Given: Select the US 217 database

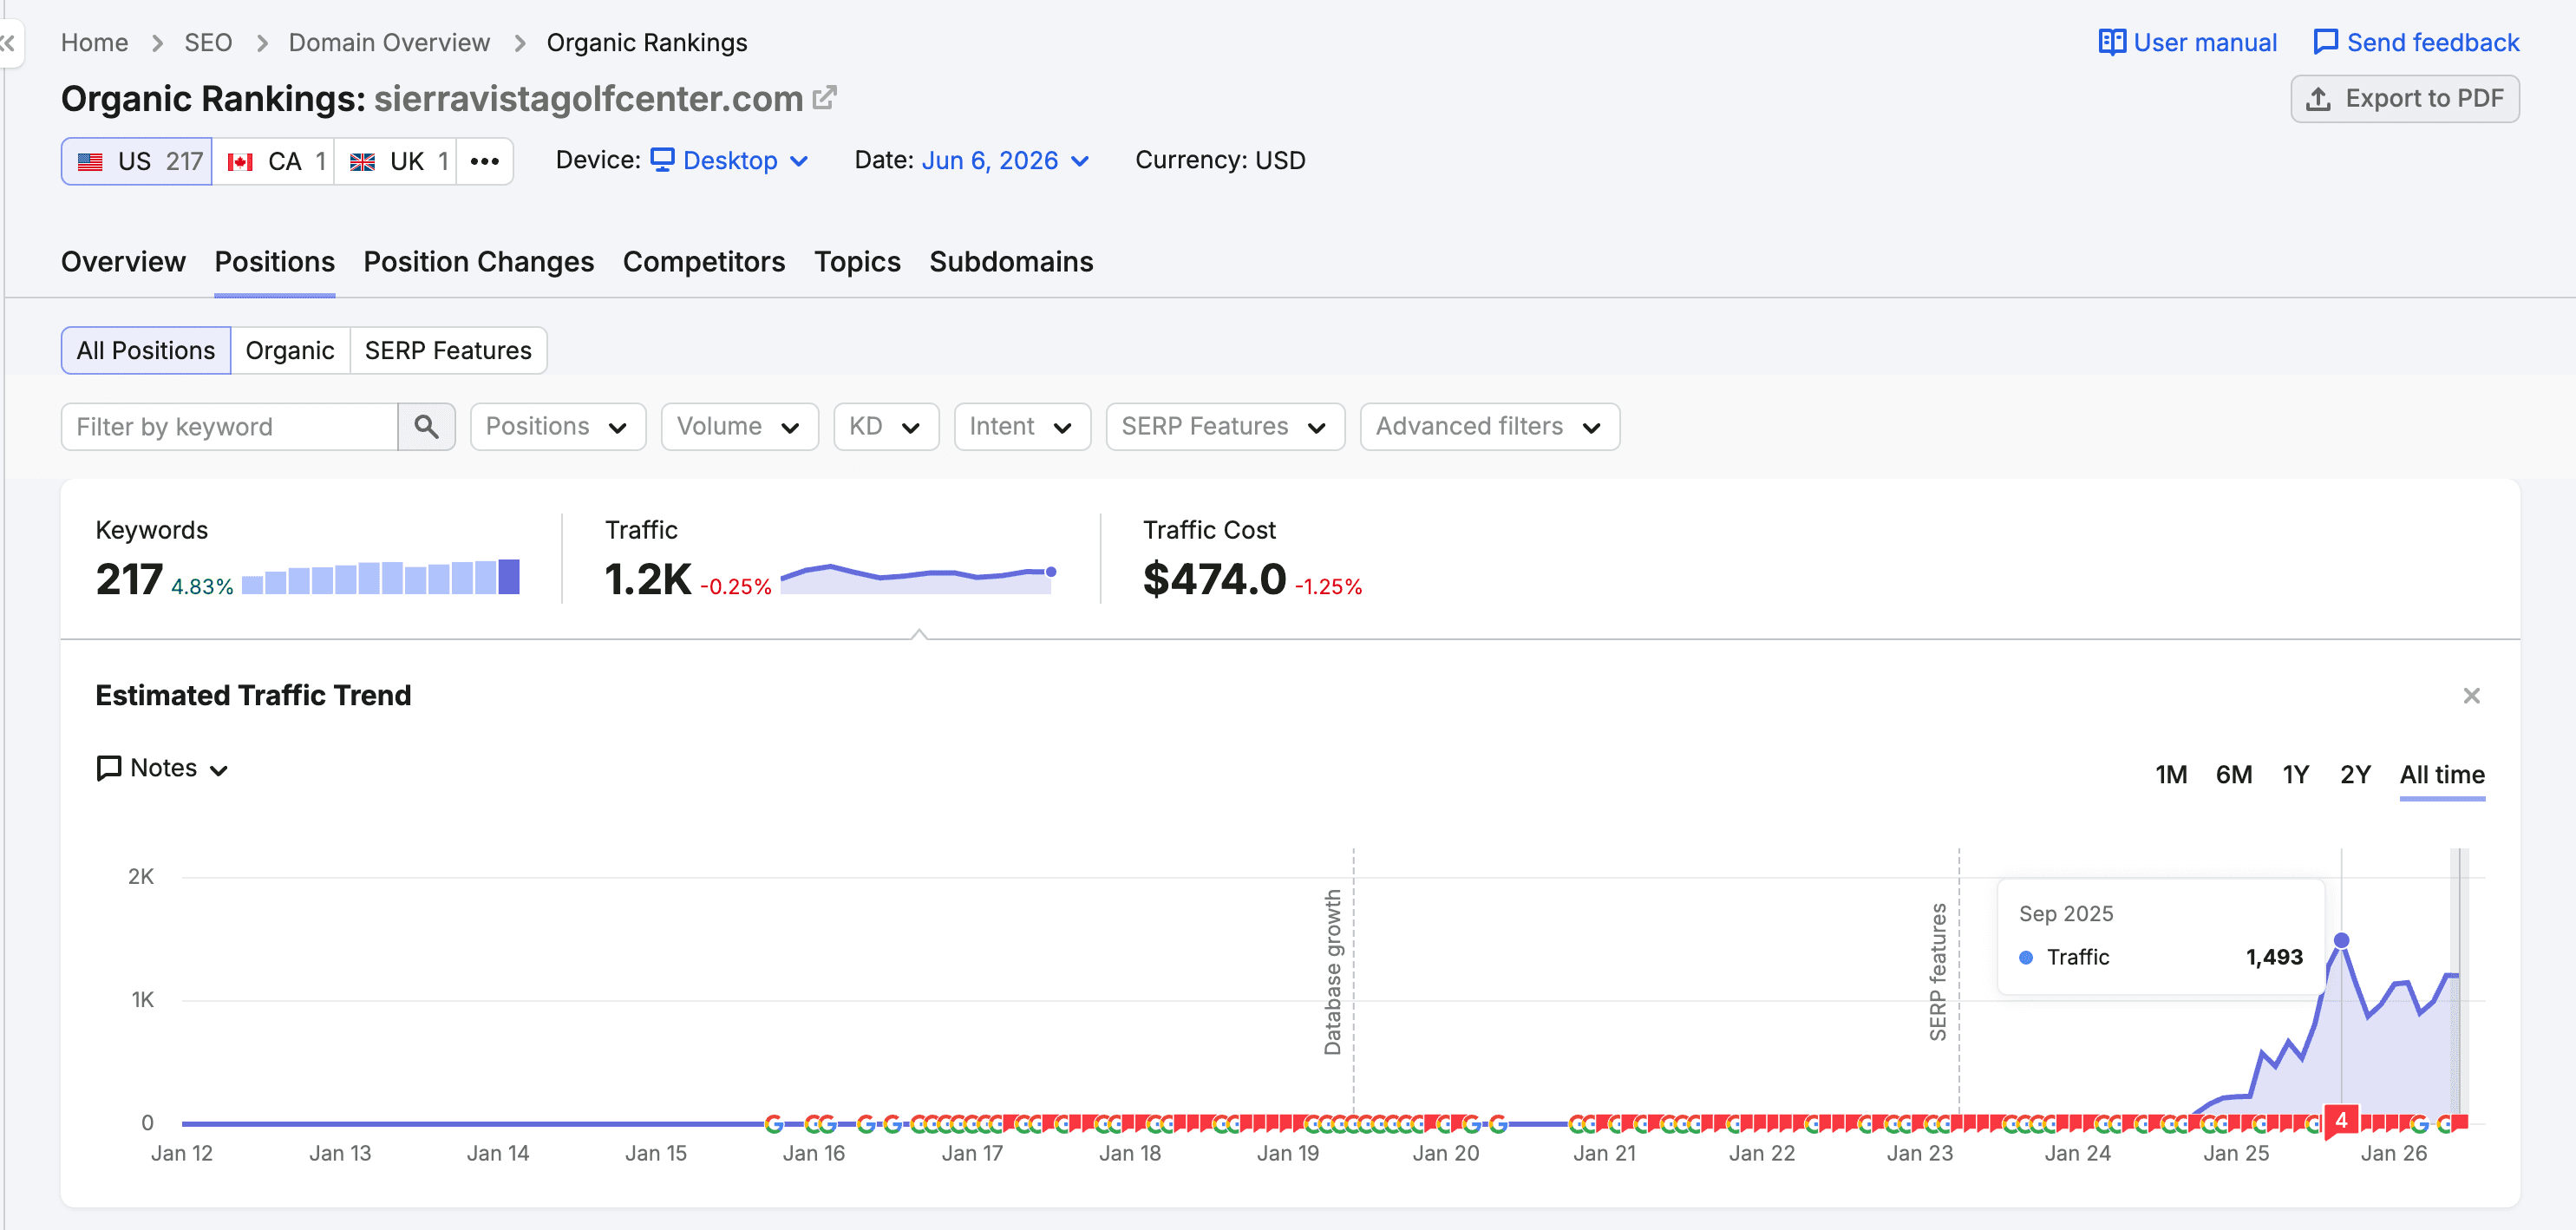Looking at the screenshot, I should tap(137, 161).
